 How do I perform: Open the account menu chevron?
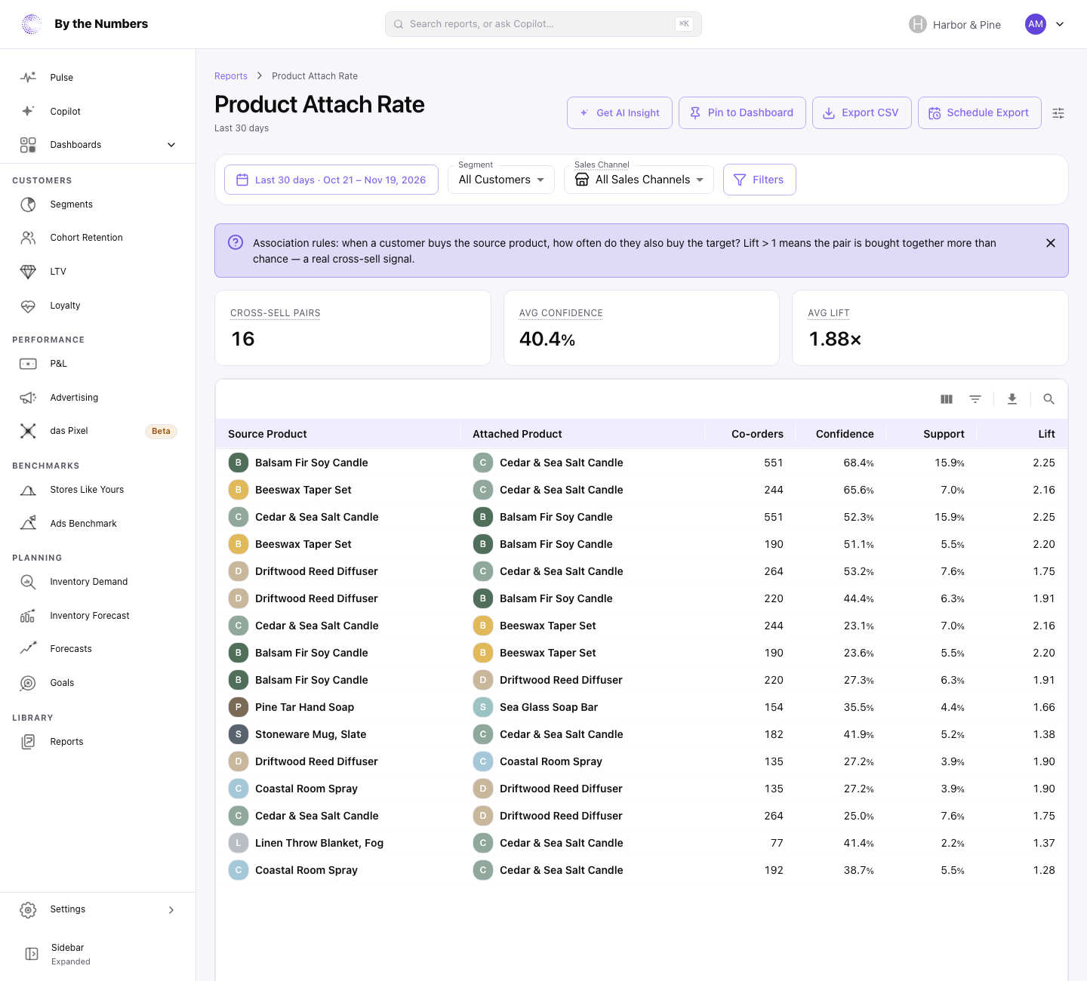[1060, 24]
